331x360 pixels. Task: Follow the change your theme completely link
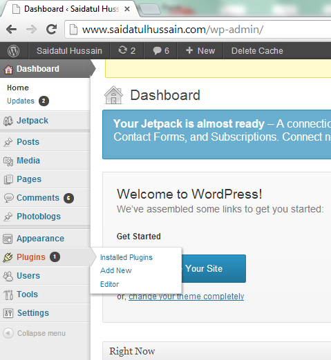point(186,297)
